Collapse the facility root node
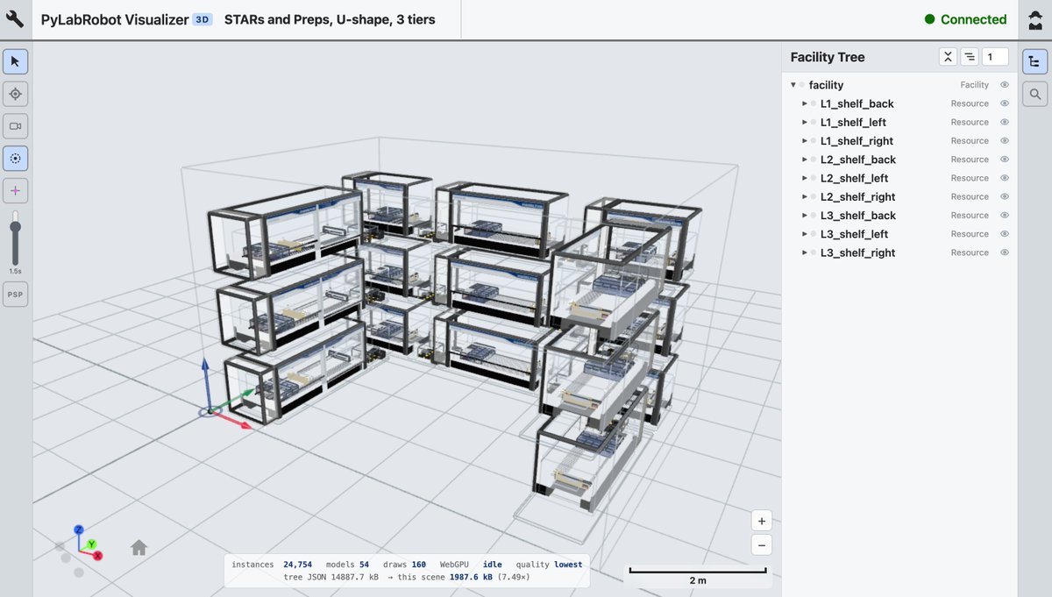Viewport: 1052px width, 597px height. coord(793,85)
